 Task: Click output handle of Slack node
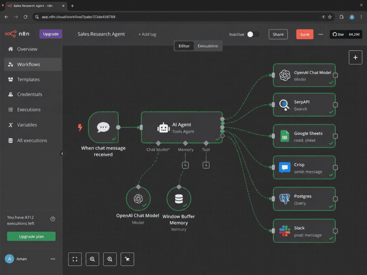click(x=335, y=231)
